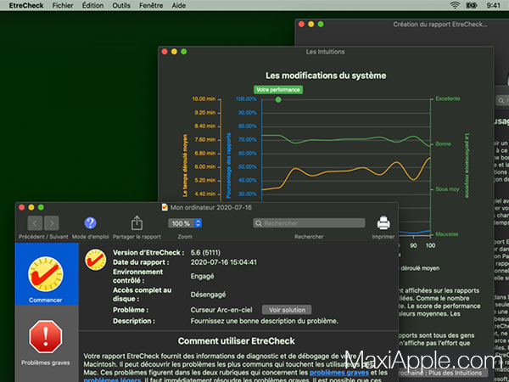This screenshot has height=382, width=509.
Task: Click the report date 2020-07-16 15:04:41
Action: click(224, 262)
